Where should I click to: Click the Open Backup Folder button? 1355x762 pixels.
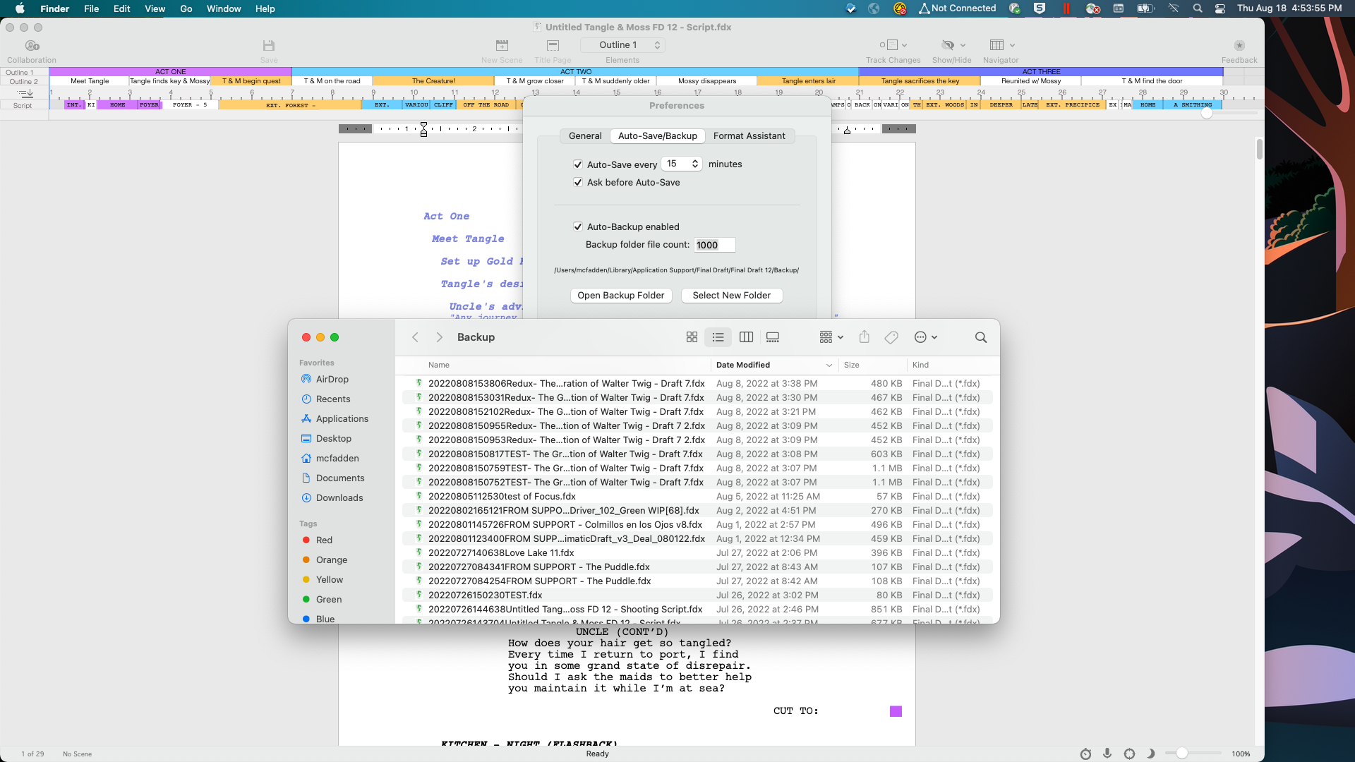(620, 295)
